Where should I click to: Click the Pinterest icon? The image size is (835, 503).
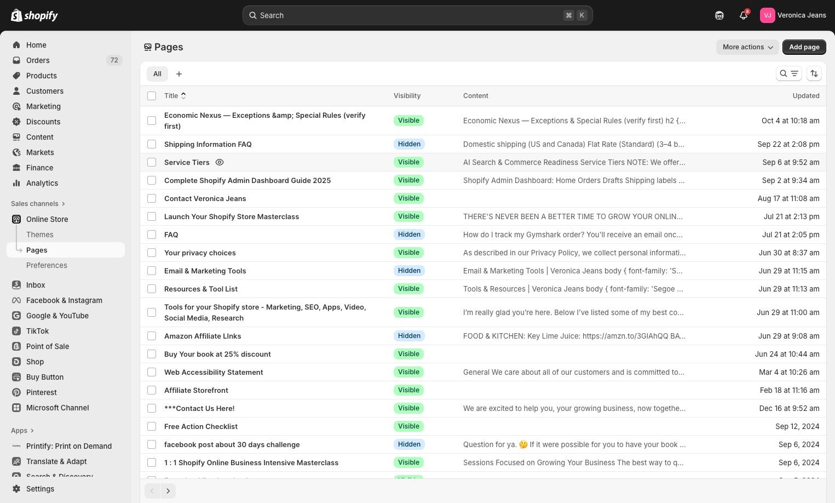coord(16,392)
